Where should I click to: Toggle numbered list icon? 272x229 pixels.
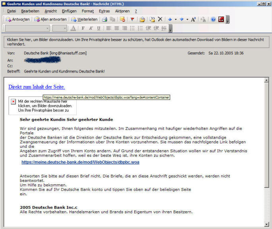tap(140, 28)
